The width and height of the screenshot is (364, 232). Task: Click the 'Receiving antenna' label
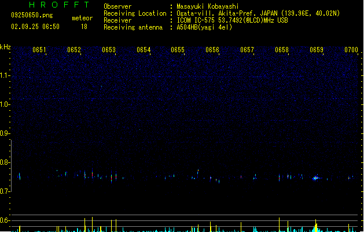[x=133, y=27]
